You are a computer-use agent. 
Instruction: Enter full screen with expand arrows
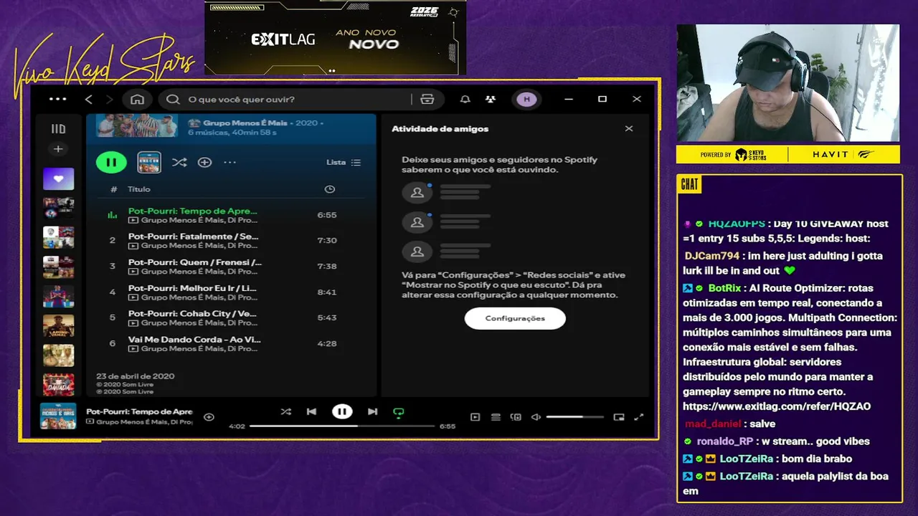[x=639, y=417]
